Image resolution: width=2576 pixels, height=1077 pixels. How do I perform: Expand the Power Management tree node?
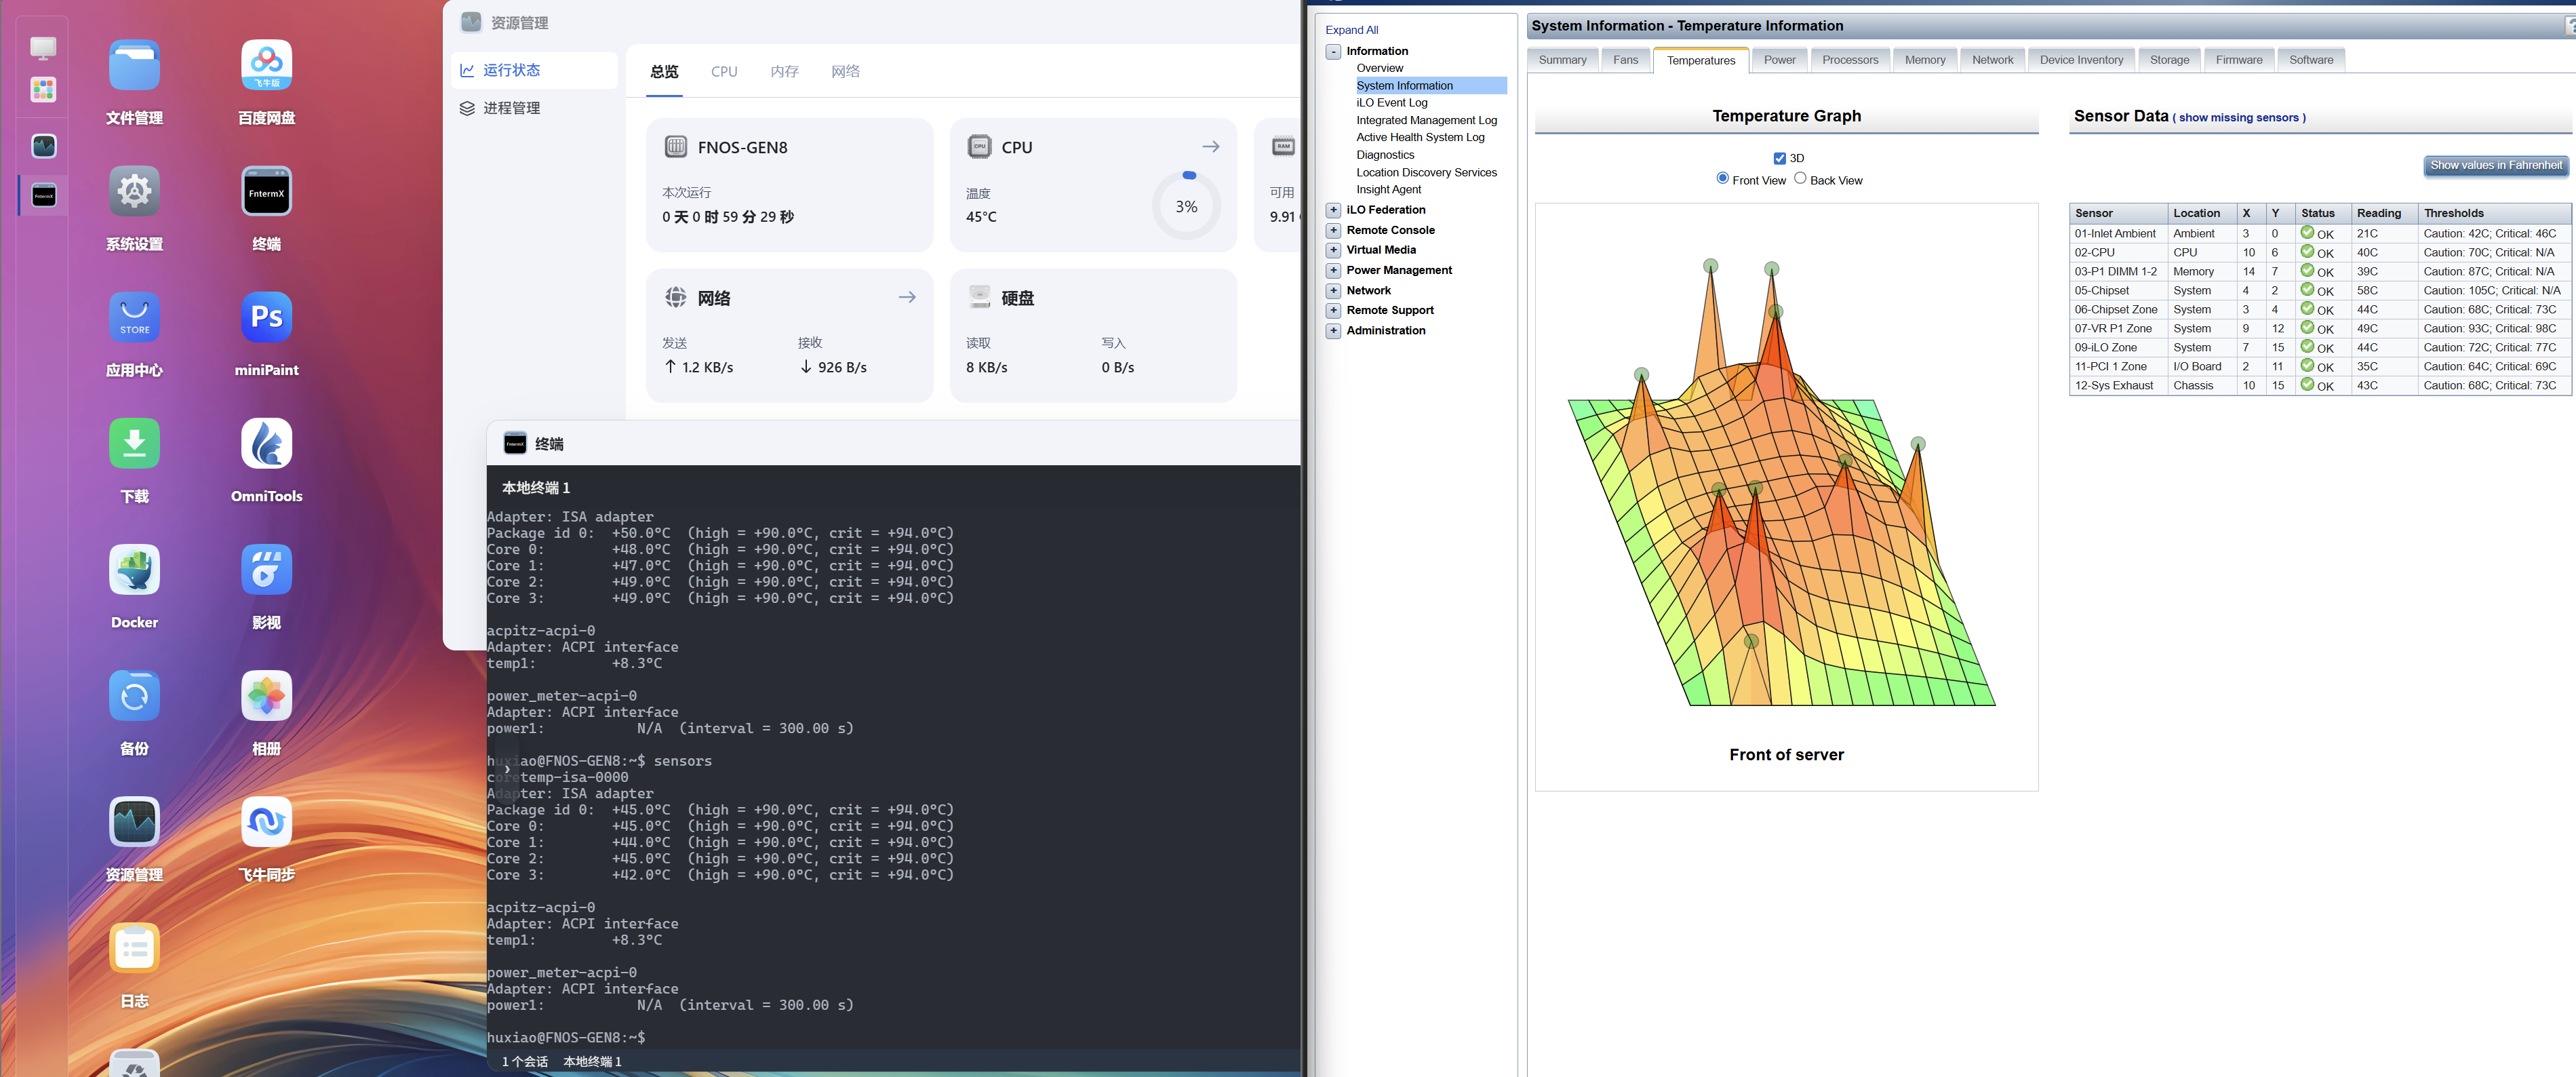pos(1333,271)
